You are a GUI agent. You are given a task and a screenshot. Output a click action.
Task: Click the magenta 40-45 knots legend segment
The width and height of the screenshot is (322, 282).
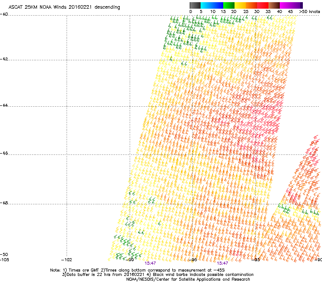(285, 5)
